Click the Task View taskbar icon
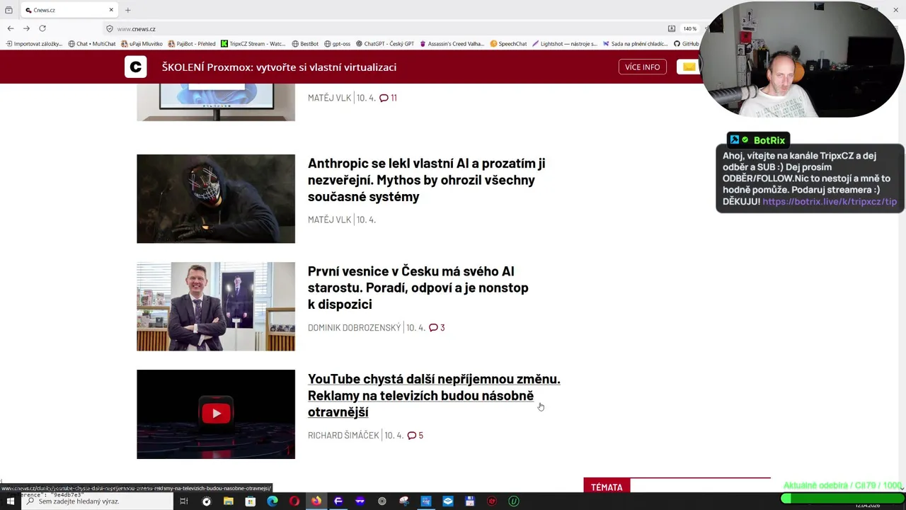Screen dimensions: 906x510 pyautogui.click(x=183, y=501)
